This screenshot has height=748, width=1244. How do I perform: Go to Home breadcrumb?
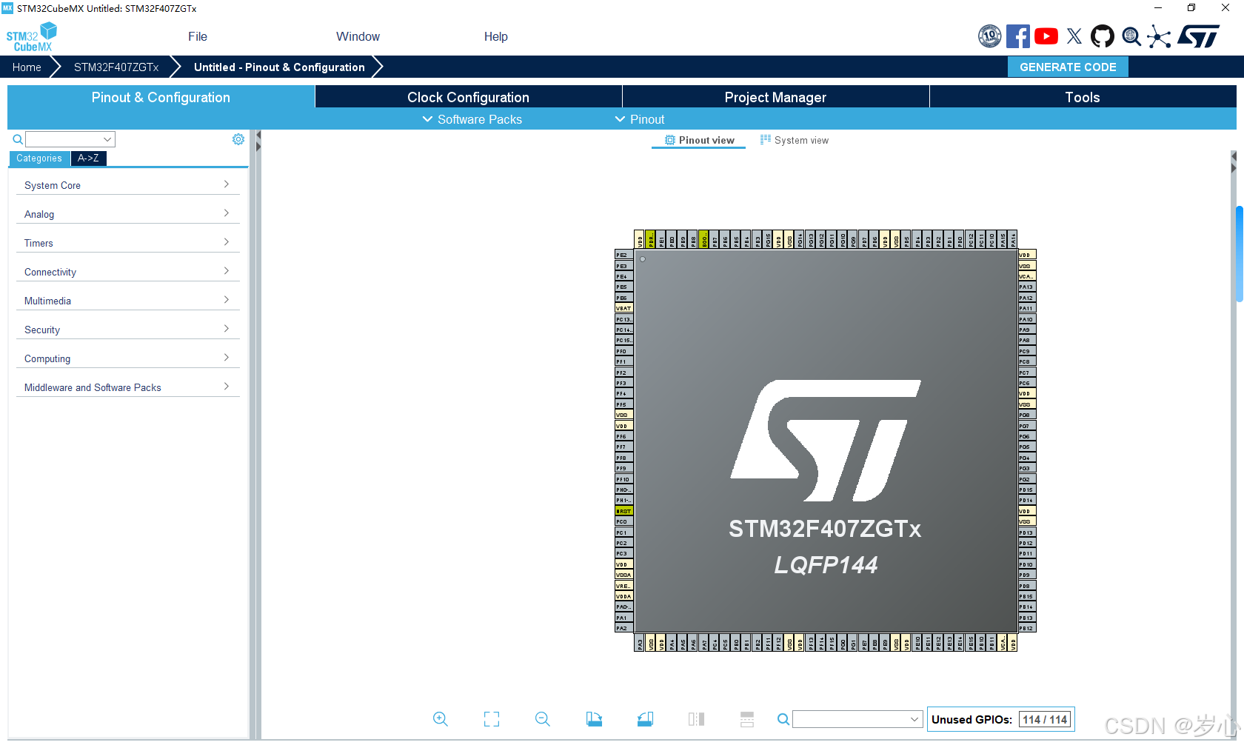[27, 67]
